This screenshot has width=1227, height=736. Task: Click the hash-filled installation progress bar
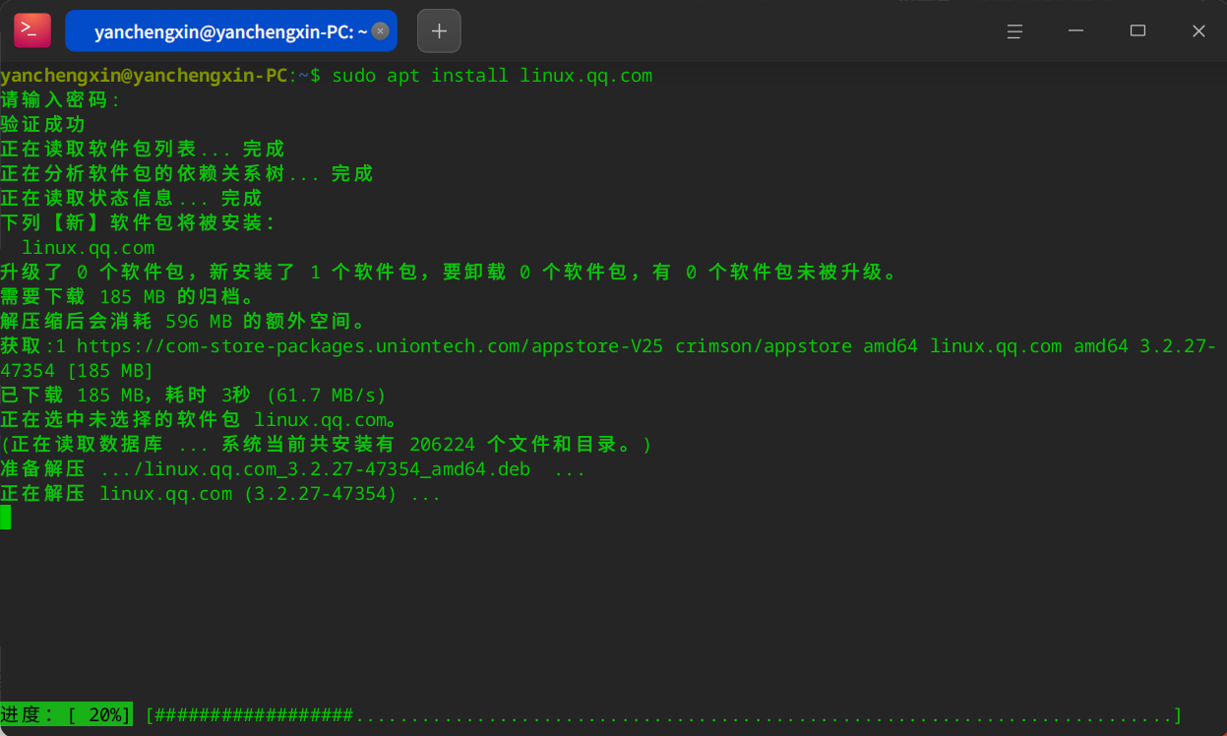(664, 715)
